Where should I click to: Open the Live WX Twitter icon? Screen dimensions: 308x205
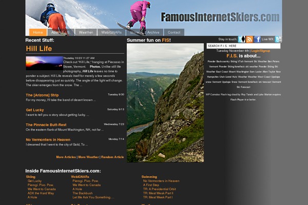[278, 39]
